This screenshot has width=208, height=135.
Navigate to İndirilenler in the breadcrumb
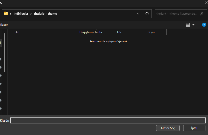[x=21, y=14]
